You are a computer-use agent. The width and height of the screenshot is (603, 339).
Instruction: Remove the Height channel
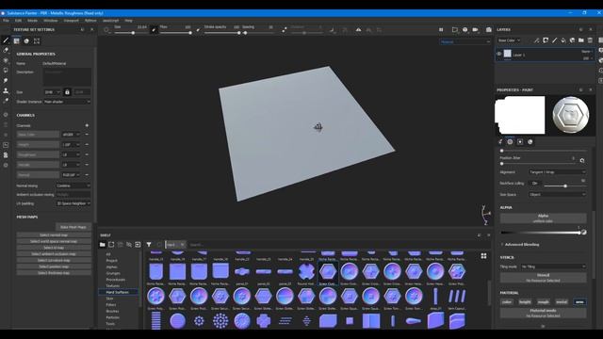tap(87, 144)
